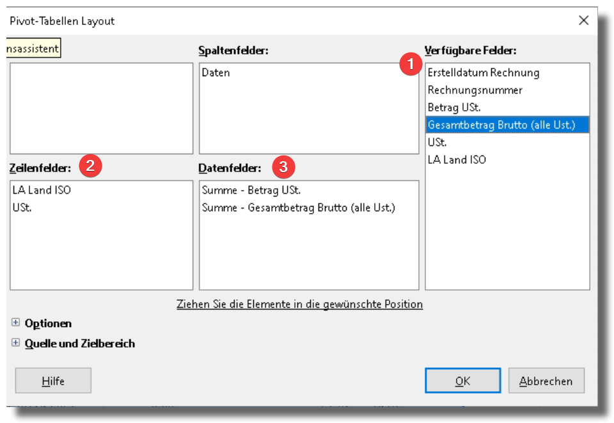
Task: Select Rechnungsnummer in available fields
Action: click(x=475, y=90)
